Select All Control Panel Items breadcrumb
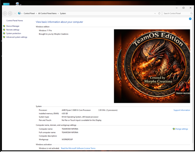Viewport: 195px width, 152px height. 47,13
